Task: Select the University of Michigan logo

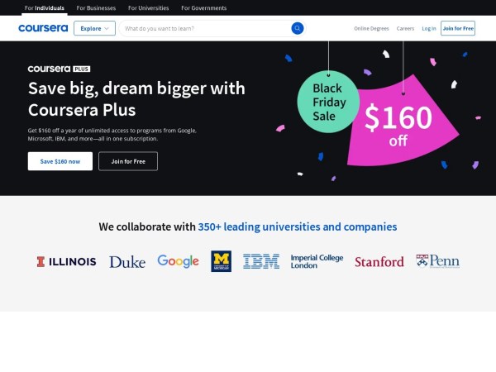Action: pyautogui.click(x=221, y=261)
